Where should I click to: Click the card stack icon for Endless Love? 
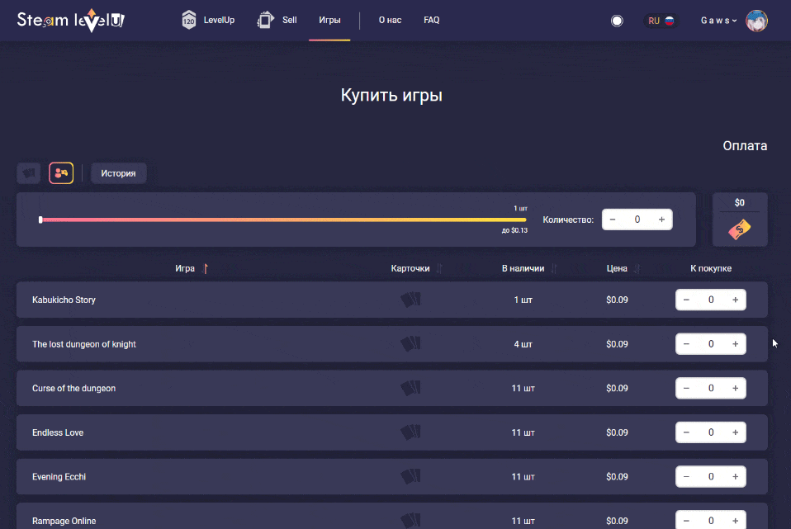click(410, 432)
